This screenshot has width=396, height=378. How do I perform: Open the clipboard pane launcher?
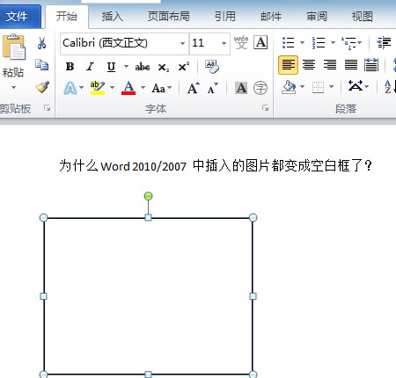coord(47,108)
